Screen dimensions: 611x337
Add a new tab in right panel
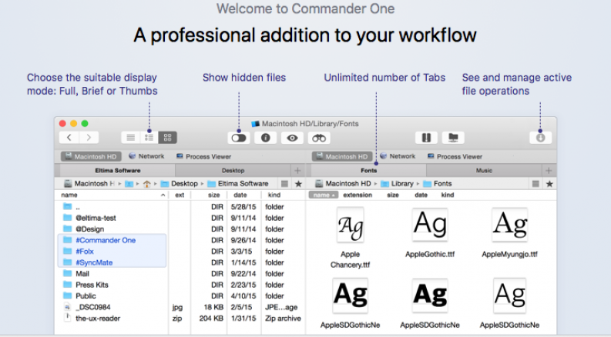549,171
